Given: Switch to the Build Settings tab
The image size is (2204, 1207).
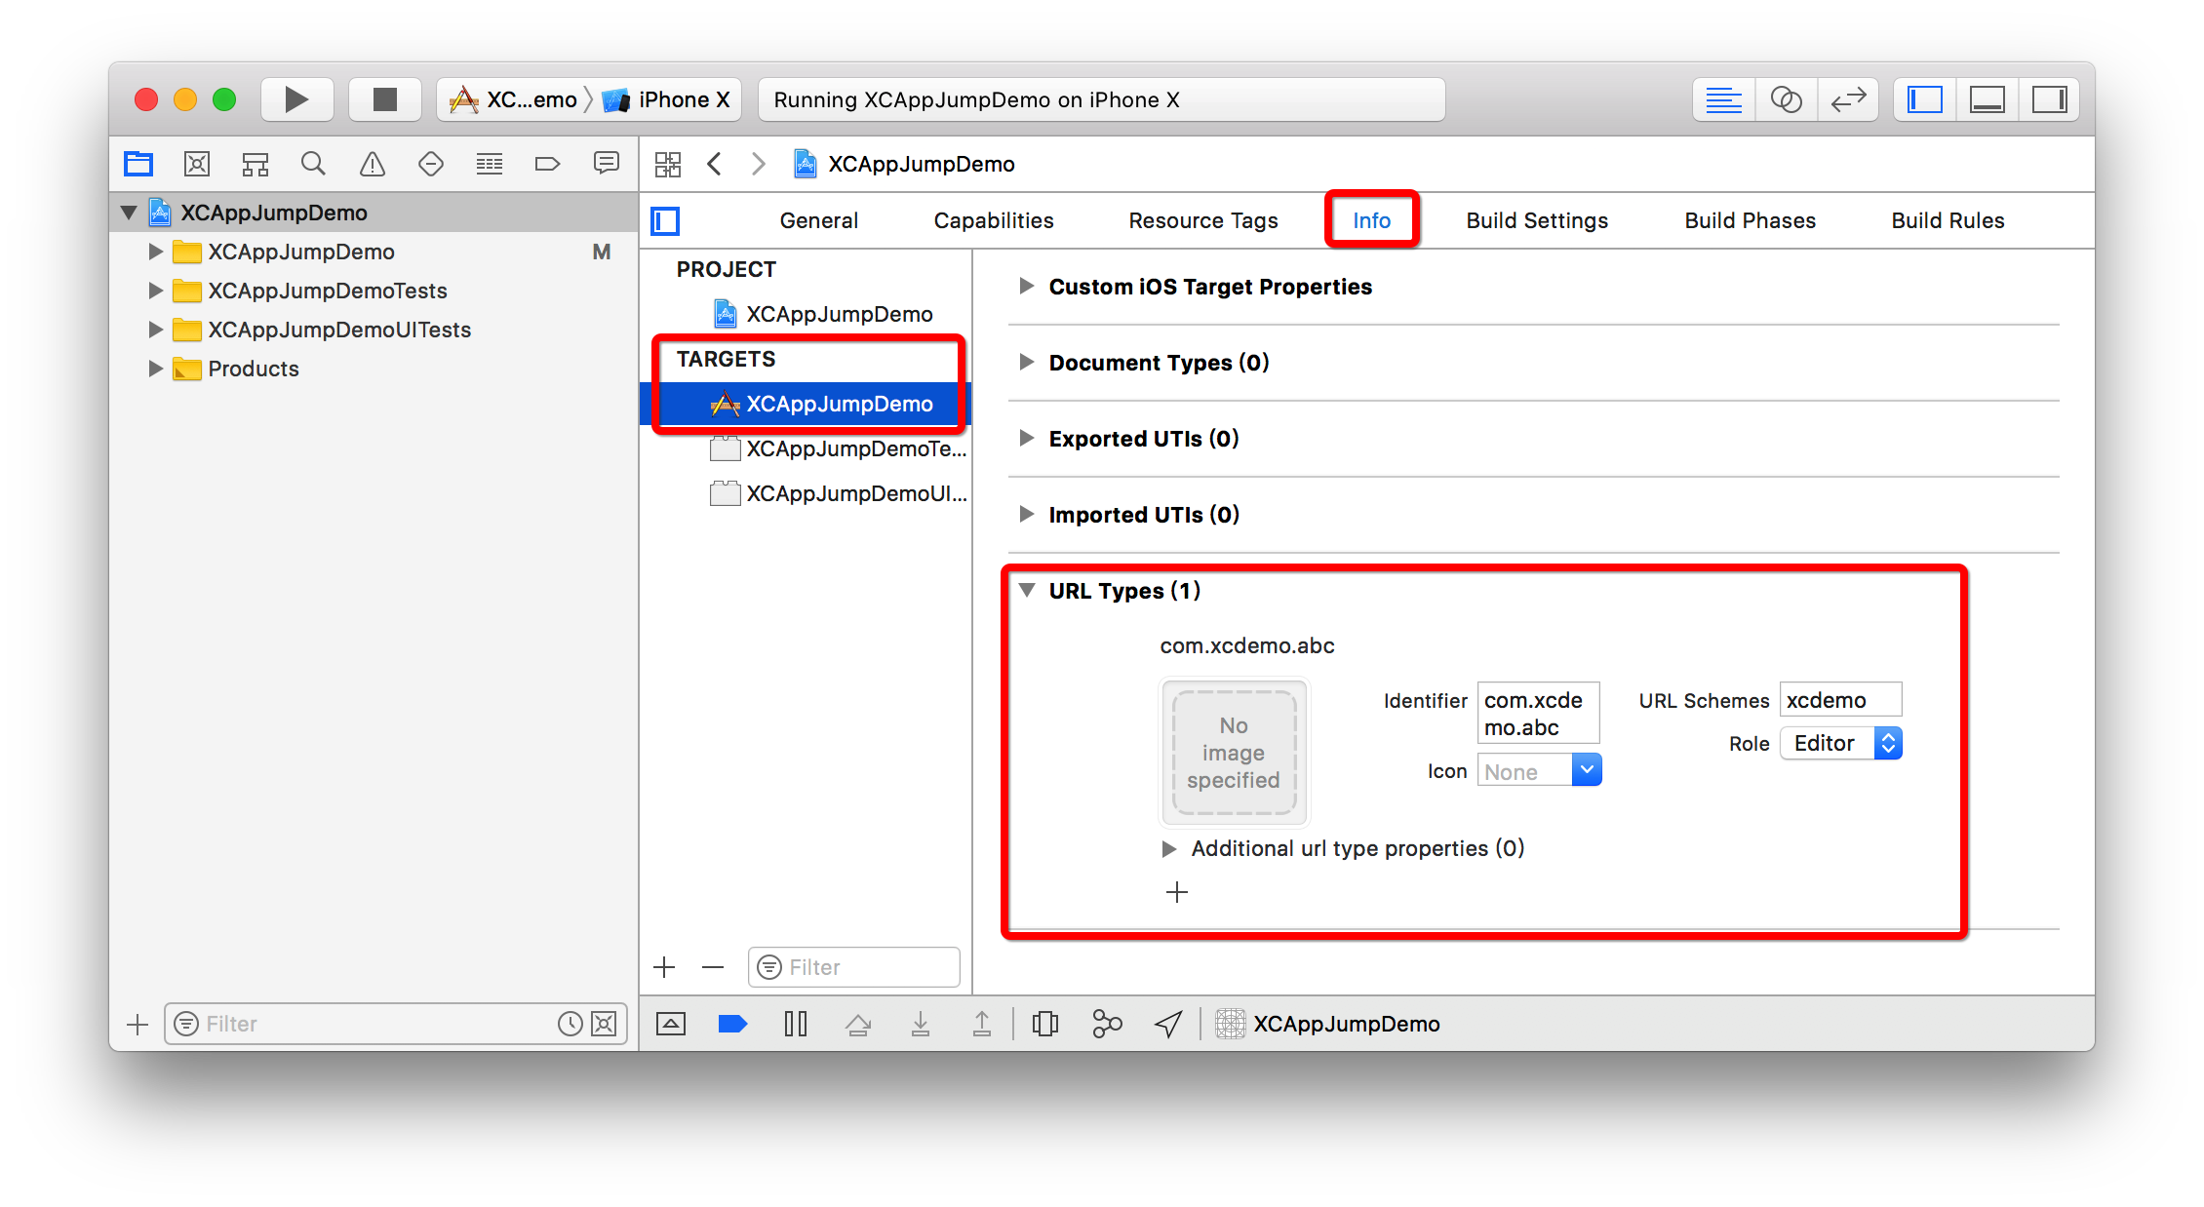Looking at the screenshot, I should [1537, 220].
